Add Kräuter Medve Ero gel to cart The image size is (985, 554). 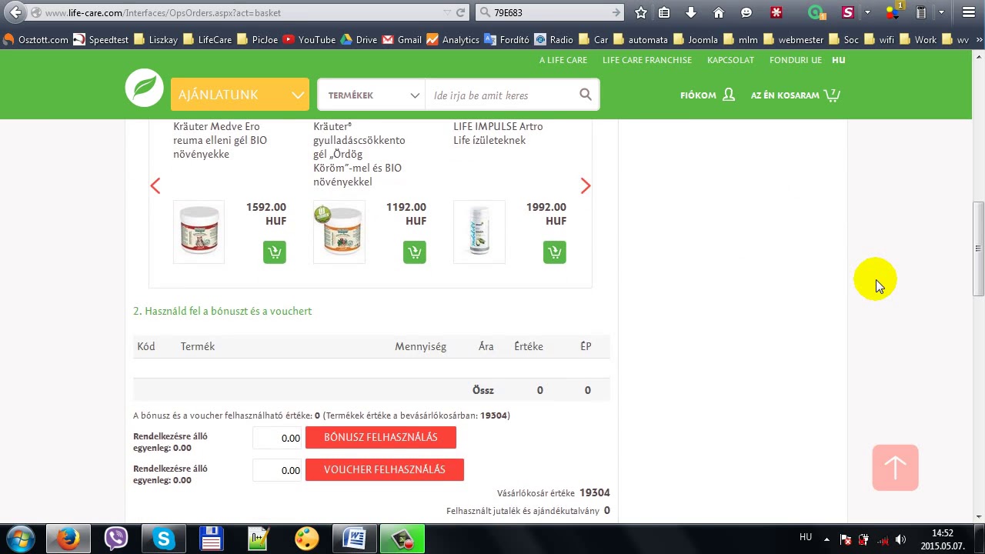[275, 252]
